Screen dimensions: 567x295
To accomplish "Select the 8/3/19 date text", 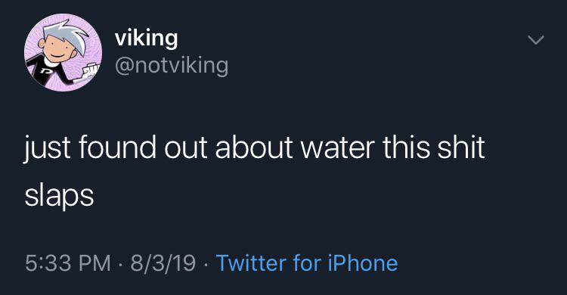I will coord(163,263).
